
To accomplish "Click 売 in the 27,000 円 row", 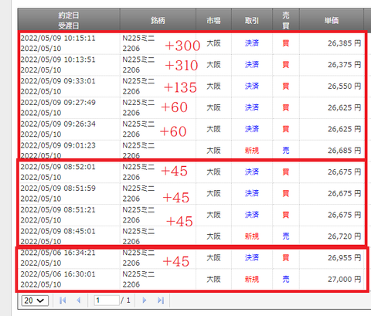I will pos(286,279).
